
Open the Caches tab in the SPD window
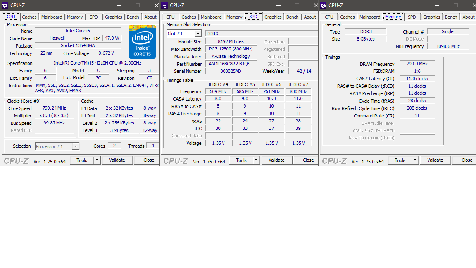point(189,17)
